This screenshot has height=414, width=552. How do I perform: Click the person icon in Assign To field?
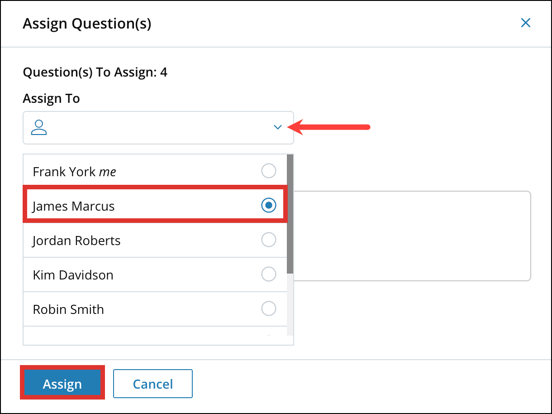[39, 128]
